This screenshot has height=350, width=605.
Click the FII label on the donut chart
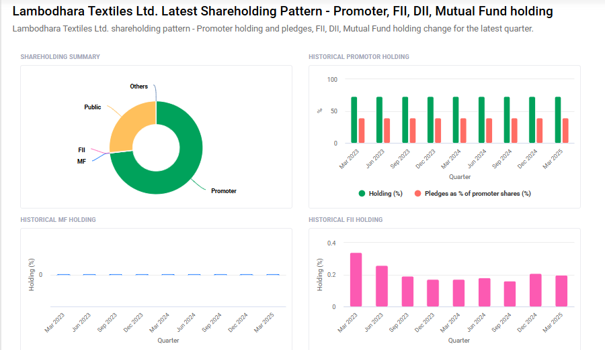(x=81, y=150)
